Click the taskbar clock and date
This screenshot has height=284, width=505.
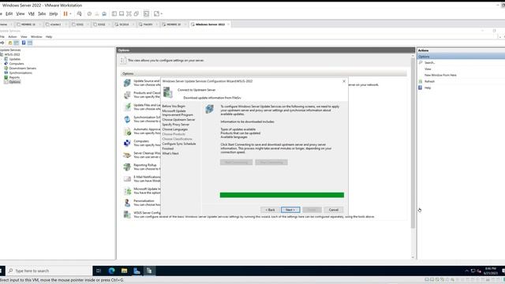(x=490, y=271)
